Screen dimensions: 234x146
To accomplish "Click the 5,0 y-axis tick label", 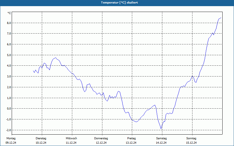I will click(x=9, y=55).
